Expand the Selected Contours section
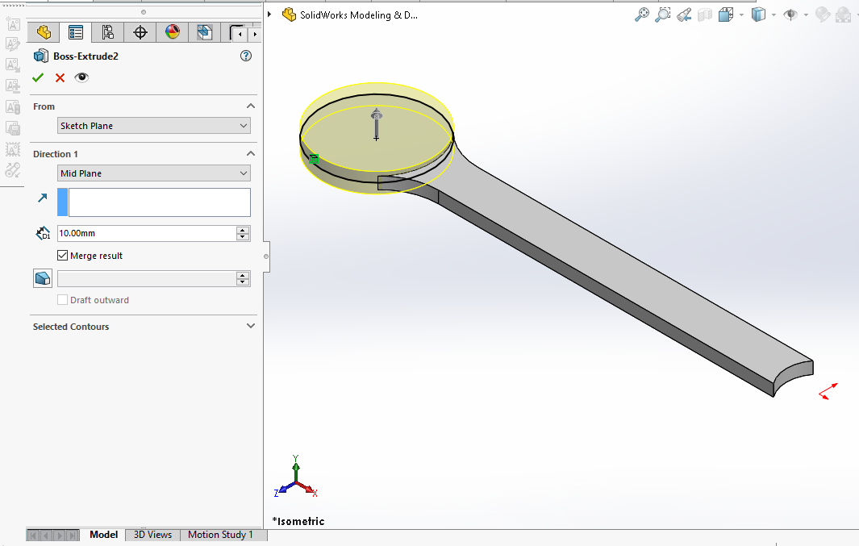 (x=250, y=327)
